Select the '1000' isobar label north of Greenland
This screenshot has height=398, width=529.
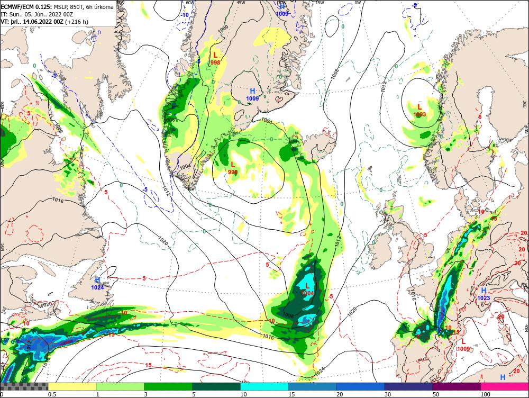pos(223,29)
